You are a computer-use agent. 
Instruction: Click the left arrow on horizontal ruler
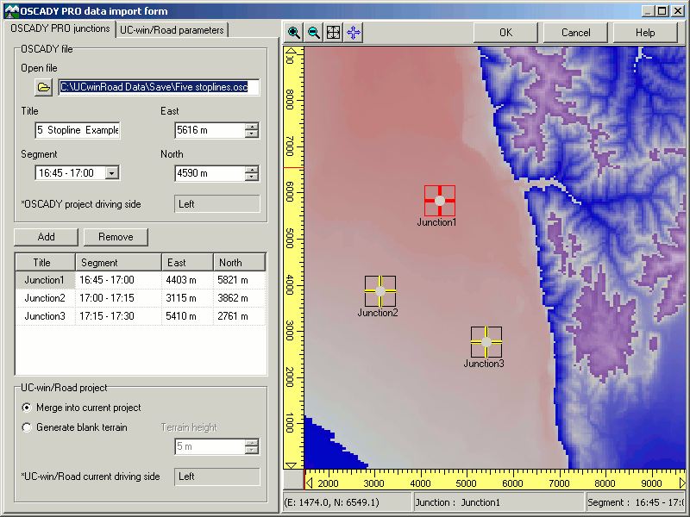click(x=309, y=483)
